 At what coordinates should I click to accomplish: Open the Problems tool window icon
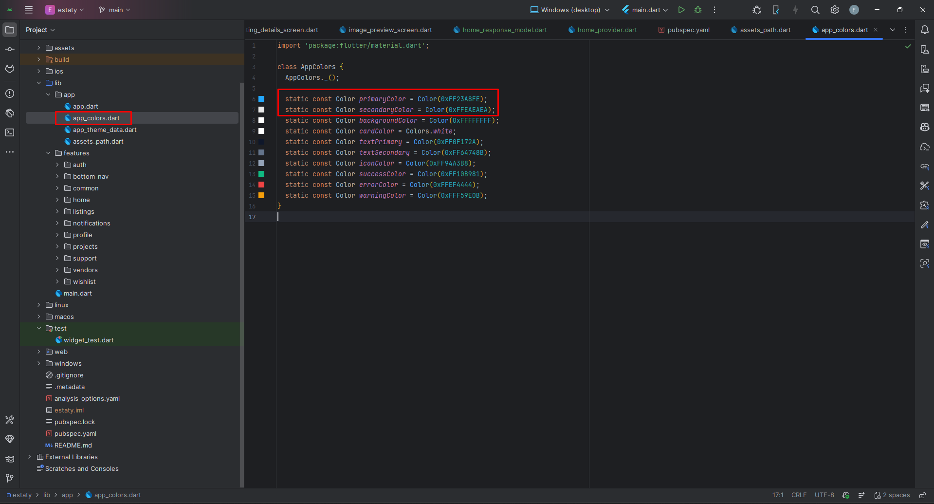pos(10,93)
